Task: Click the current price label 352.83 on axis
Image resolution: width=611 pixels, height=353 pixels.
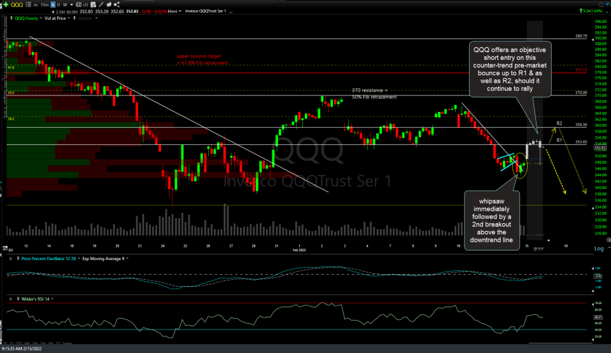Action: tap(600, 148)
